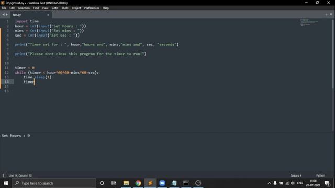Click the 'Timer set for' print statement
The image size is (335, 188).
(96, 44)
